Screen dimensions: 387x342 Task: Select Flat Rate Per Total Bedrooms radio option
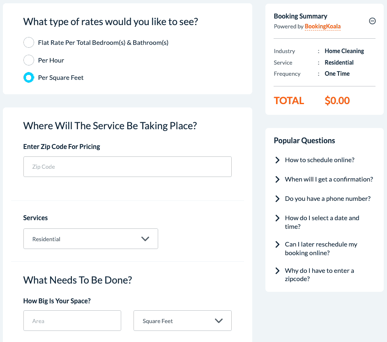pyautogui.click(x=29, y=42)
